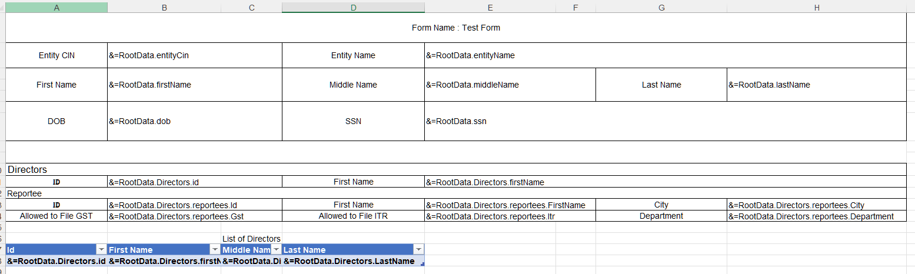This screenshot has width=915, height=274.
Task: Expand the Middle Name filter dropdown
Action: click(x=275, y=249)
